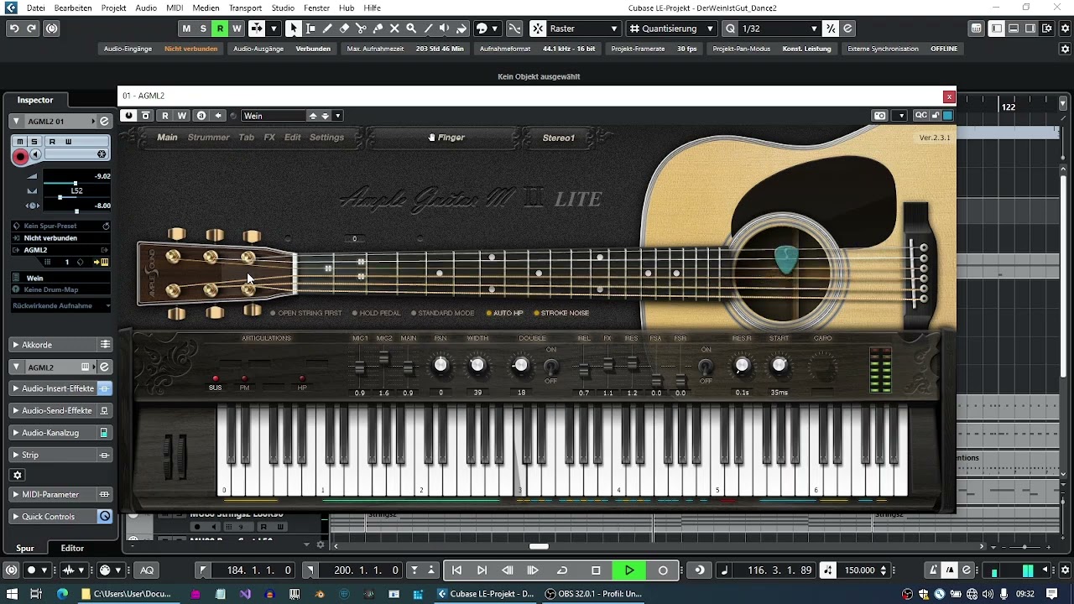Open Cubase setup gear in top-right toolbar
1074x604 pixels.
pos(1063,29)
